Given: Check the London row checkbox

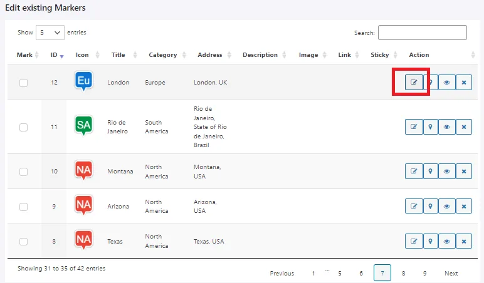Looking at the screenshot, I should click(x=23, y=83).
